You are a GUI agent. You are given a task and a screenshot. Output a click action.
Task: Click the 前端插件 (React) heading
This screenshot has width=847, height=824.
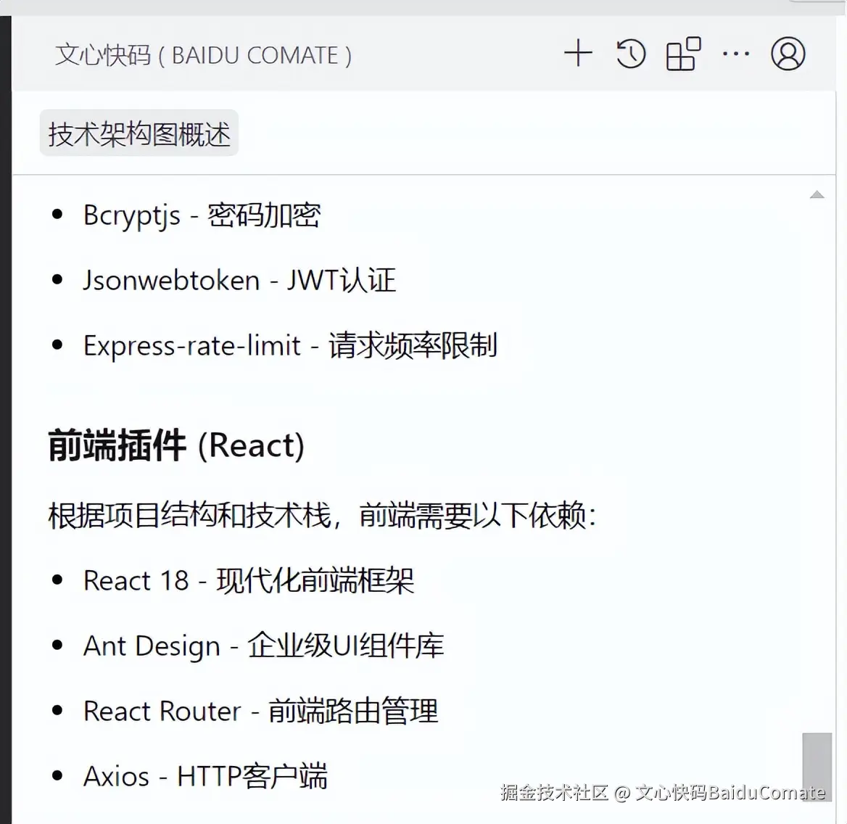click(177, 445)
